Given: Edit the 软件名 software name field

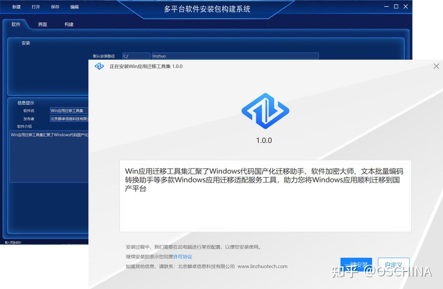Looking at the screenshot, I should 69,110.
